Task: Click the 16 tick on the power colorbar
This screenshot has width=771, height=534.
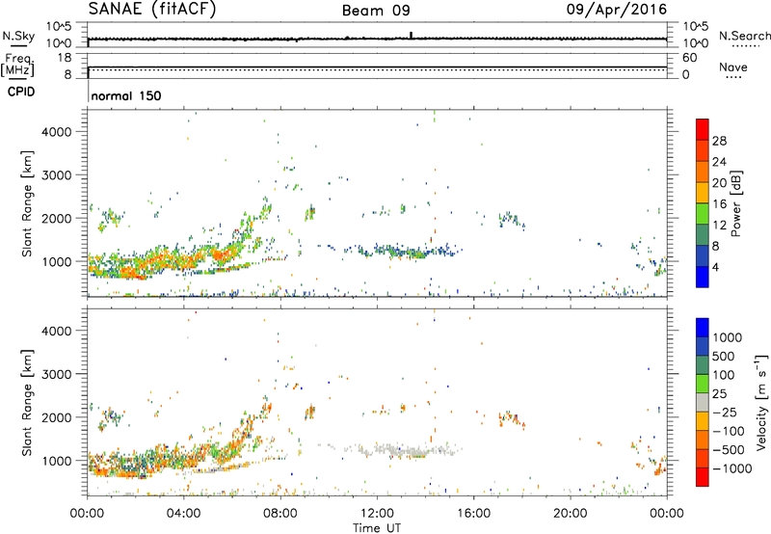Action: [719, 204]
